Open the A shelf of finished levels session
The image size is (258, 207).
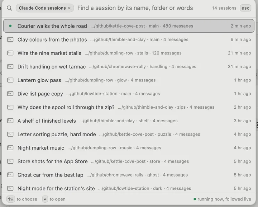129,121
